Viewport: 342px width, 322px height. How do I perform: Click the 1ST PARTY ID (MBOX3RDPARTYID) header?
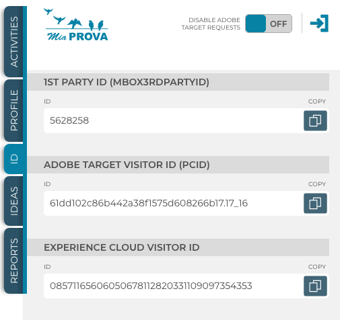coord(178,82)
